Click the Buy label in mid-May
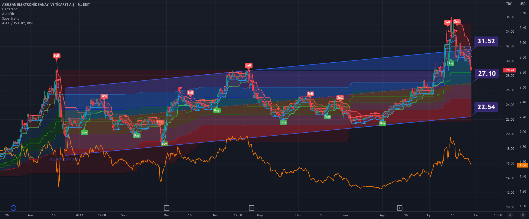Image resolution: width=529 pixels, height=219 pixels. tap(283, 122)
